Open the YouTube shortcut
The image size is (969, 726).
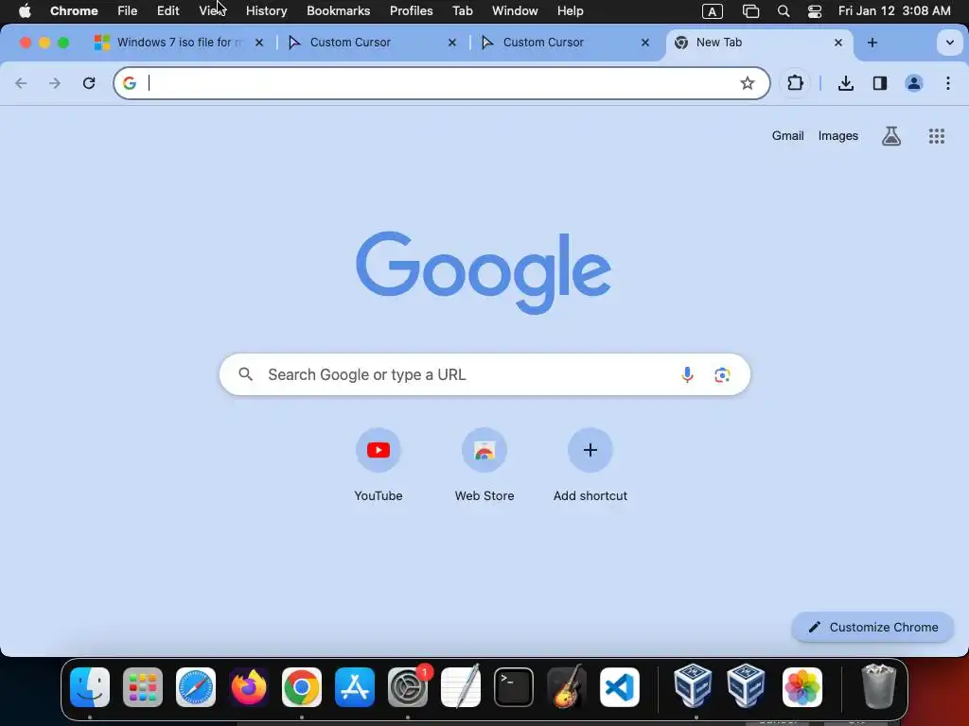coord(379,464)
